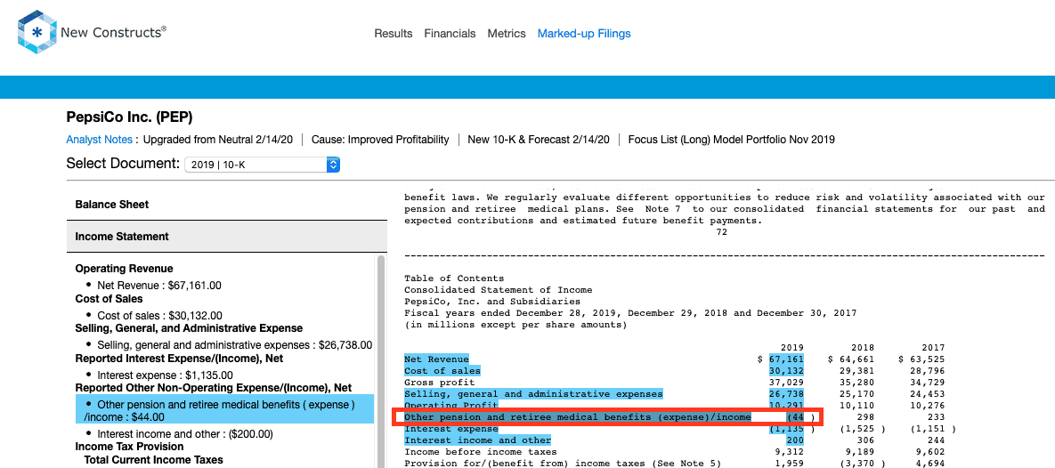Click the Income Tax Provision heading
Viewport: 1055px width, 468px height.
(x=129, y=447)
